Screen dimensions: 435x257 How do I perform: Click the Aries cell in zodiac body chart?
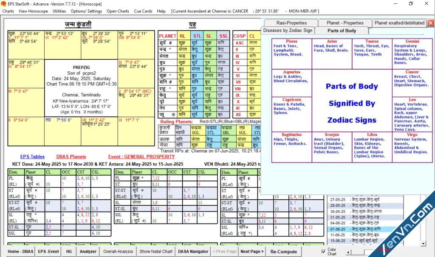point(332,54)
